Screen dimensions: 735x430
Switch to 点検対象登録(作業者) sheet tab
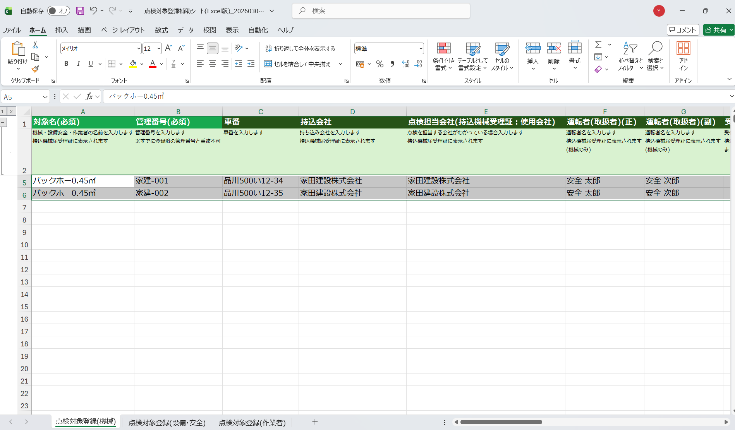pyautogui.click(x=252, y=423)
